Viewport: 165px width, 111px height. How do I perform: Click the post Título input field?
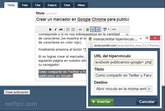(x=82, y=19)
